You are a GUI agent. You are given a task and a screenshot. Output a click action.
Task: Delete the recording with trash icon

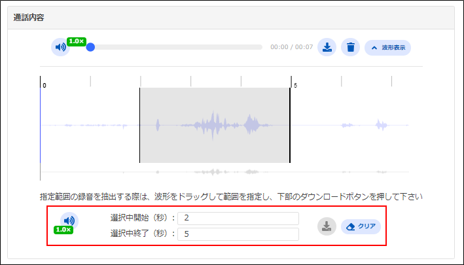point(351,47)
